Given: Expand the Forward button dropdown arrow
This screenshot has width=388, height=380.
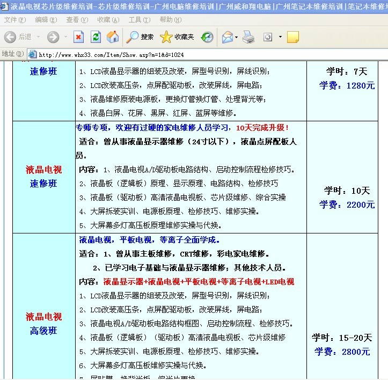Looking at the screenshot, I should (66, 37).
